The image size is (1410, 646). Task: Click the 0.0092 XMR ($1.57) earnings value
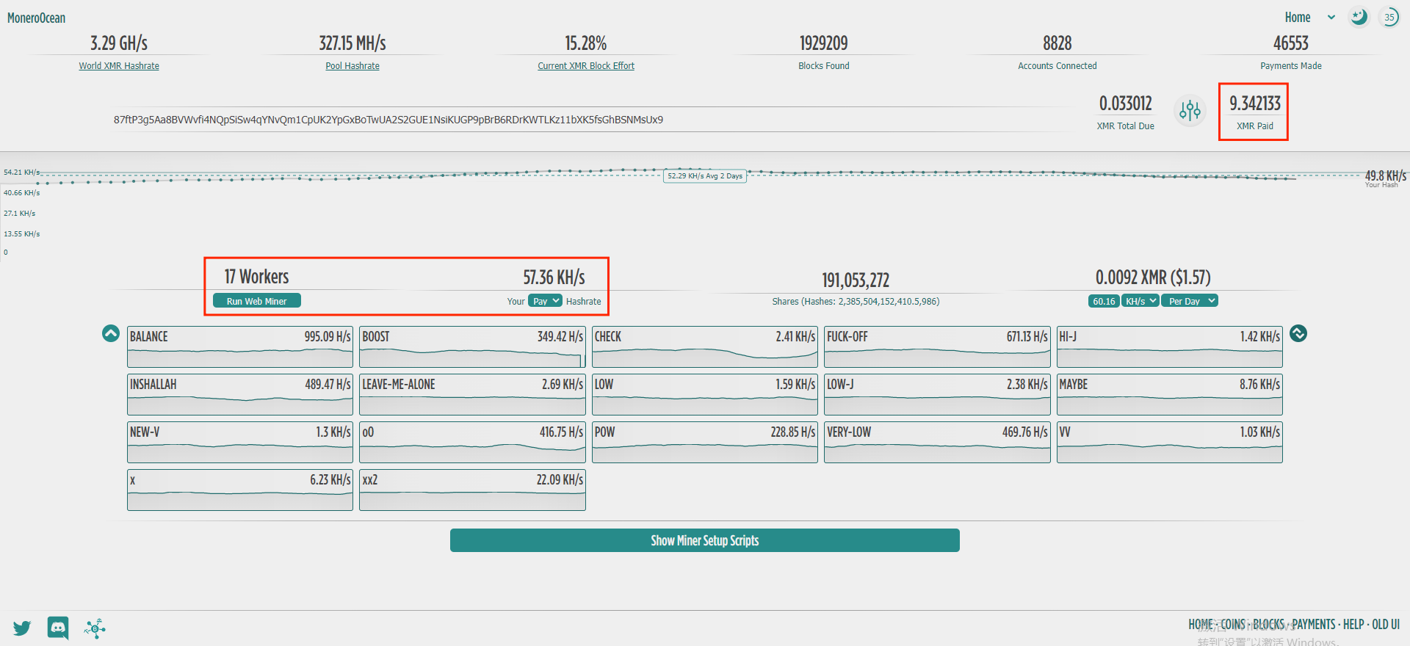1153,277
